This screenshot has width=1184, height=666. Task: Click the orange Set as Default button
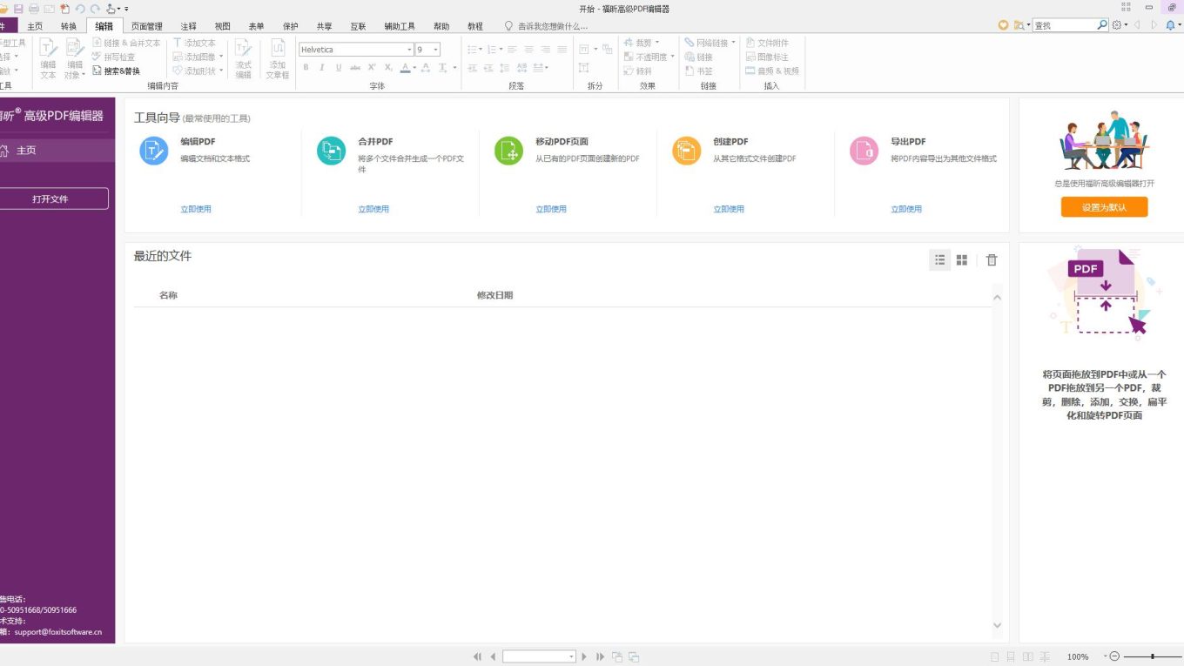click(1104, 207)
